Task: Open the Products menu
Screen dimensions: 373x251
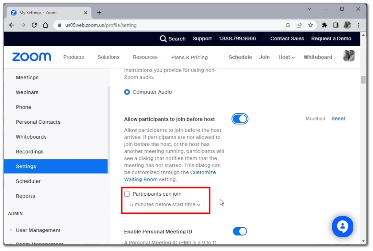Action: 74,57
